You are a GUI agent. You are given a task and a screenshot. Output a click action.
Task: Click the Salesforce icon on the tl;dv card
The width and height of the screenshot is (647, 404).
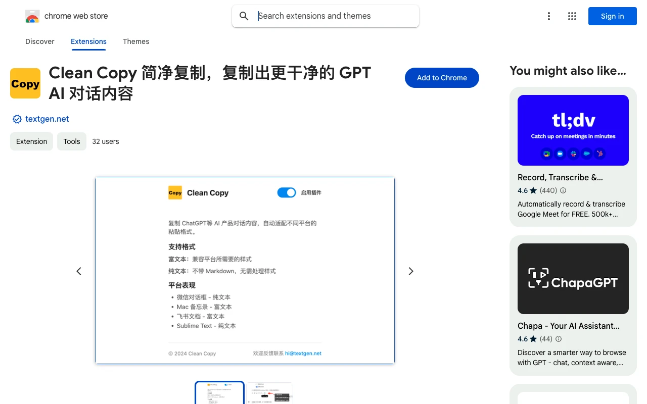pos(586,154)
